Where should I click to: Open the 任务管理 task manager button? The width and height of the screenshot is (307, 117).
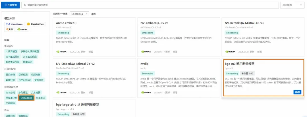(11, 5)
